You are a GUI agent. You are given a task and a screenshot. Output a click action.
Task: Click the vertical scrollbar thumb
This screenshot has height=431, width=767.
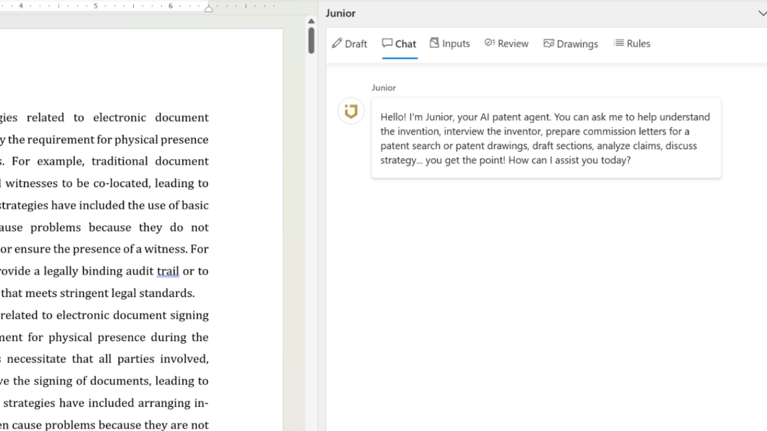(x=311, y=40)
